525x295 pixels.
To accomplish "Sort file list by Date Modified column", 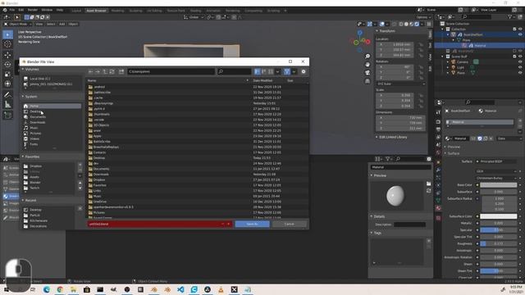I will tap(262, 80).
